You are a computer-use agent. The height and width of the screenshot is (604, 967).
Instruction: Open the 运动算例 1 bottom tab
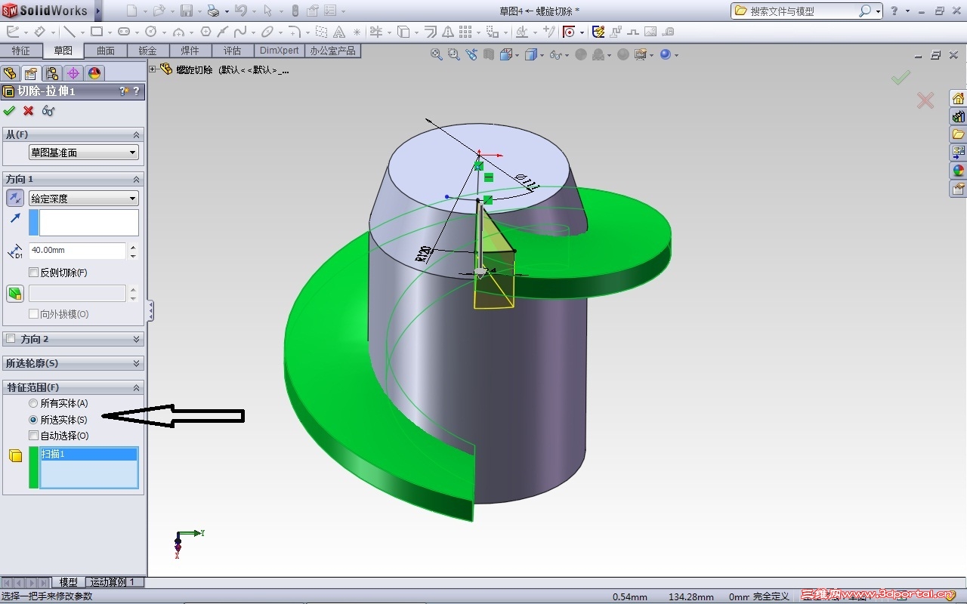coord(113,582)
